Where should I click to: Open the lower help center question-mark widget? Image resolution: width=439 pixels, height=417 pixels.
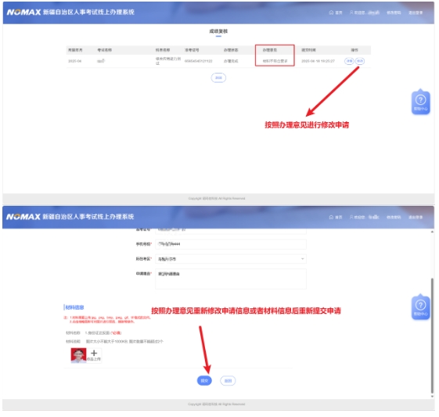(420, 307)
